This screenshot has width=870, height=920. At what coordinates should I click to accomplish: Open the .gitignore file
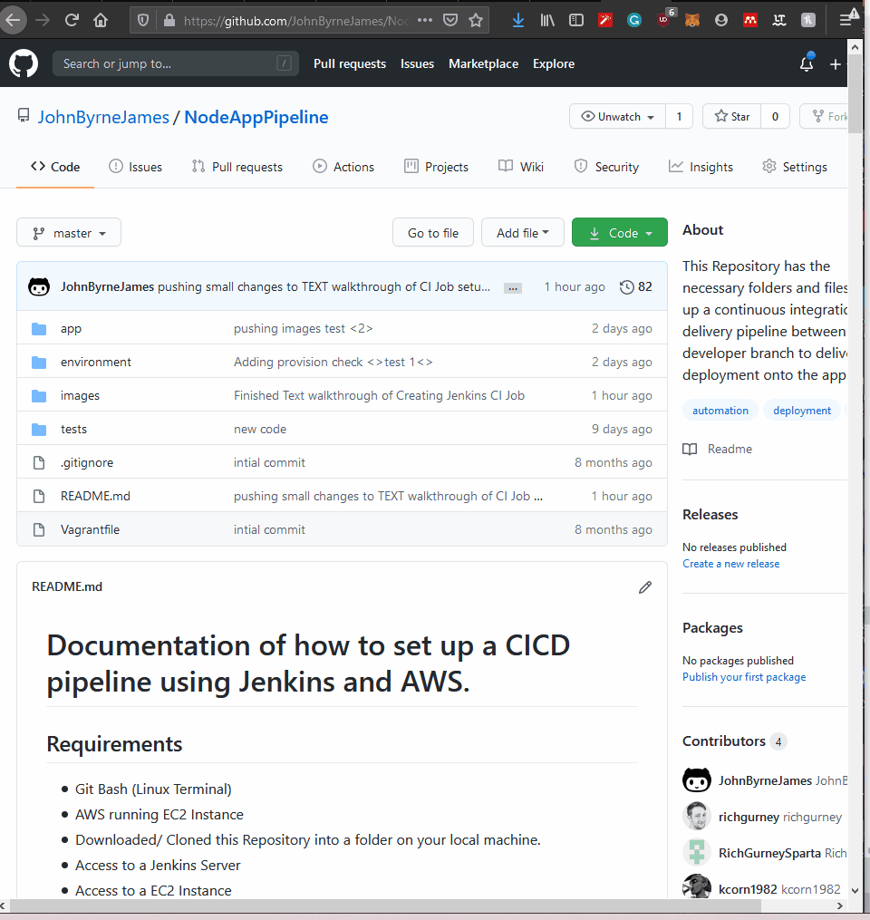[87, 462]
